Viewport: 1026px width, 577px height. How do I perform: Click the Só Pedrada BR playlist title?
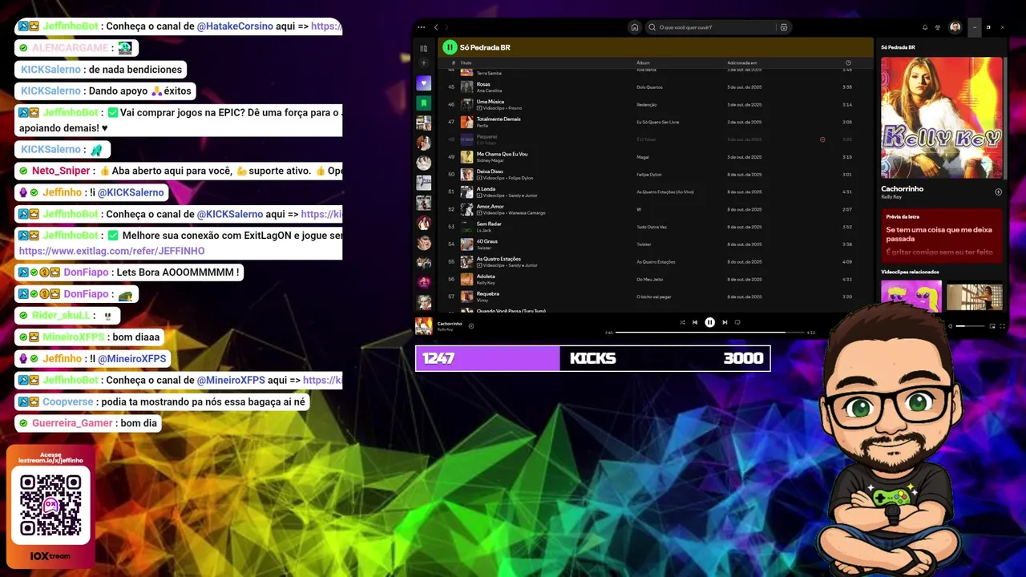[x=485, y=47]
